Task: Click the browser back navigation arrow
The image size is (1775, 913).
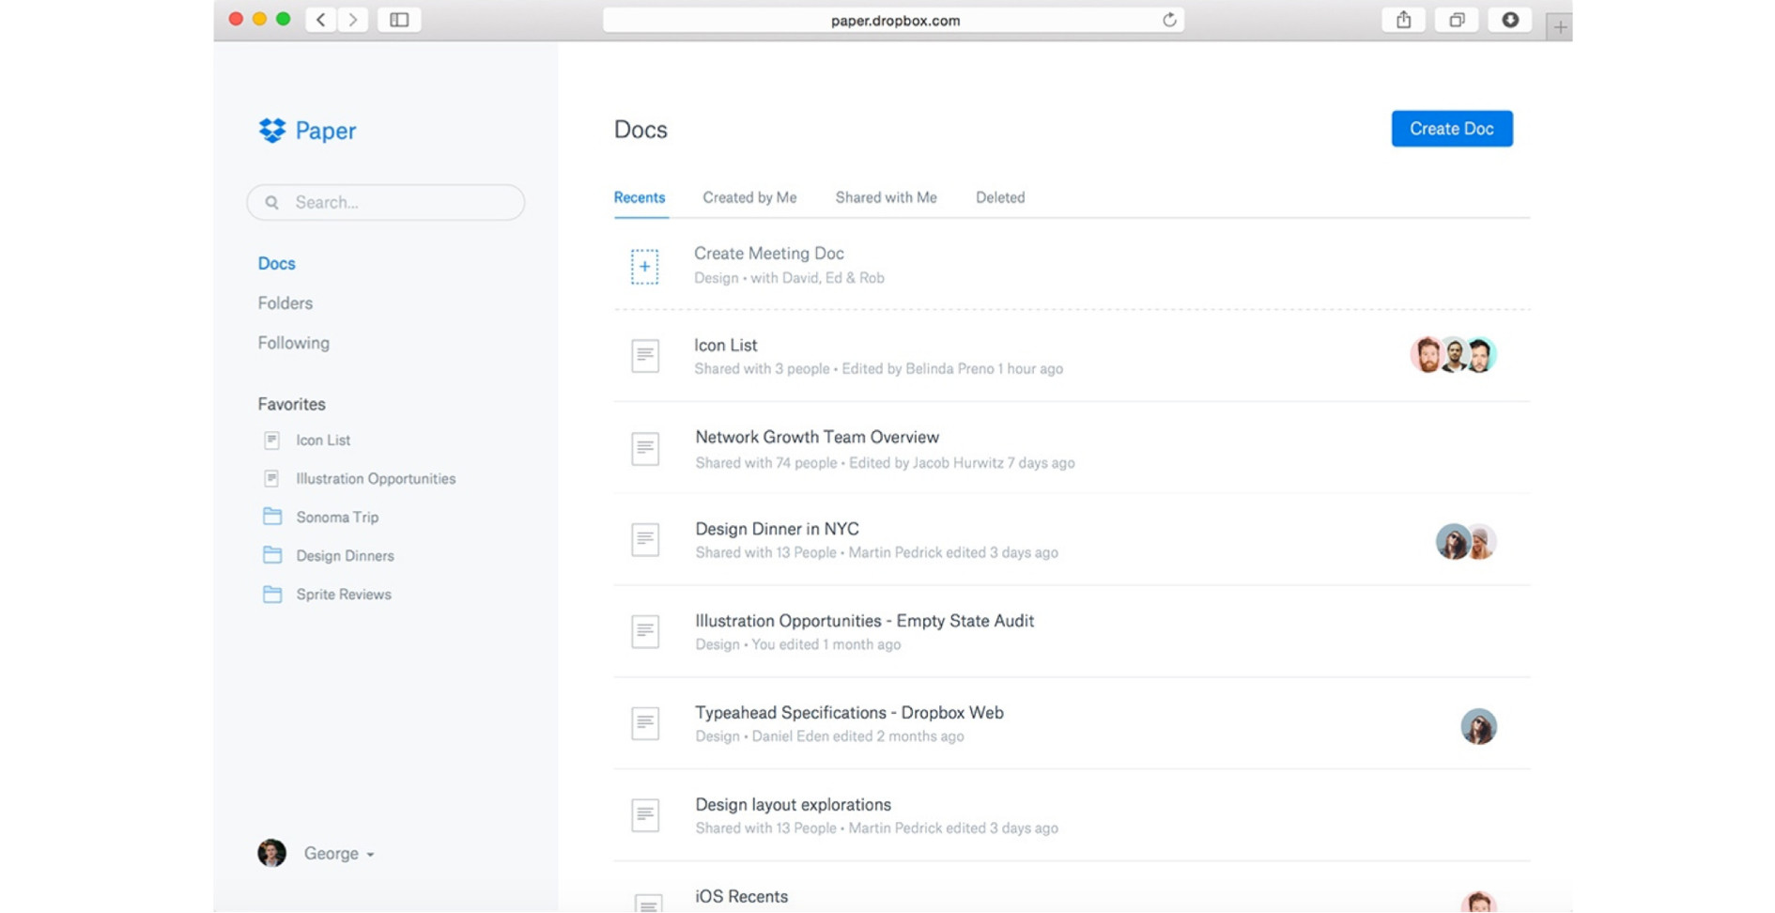Action: 319,19
